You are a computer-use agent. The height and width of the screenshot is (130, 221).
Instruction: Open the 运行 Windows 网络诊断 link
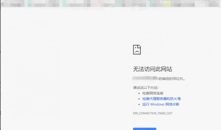161,105
